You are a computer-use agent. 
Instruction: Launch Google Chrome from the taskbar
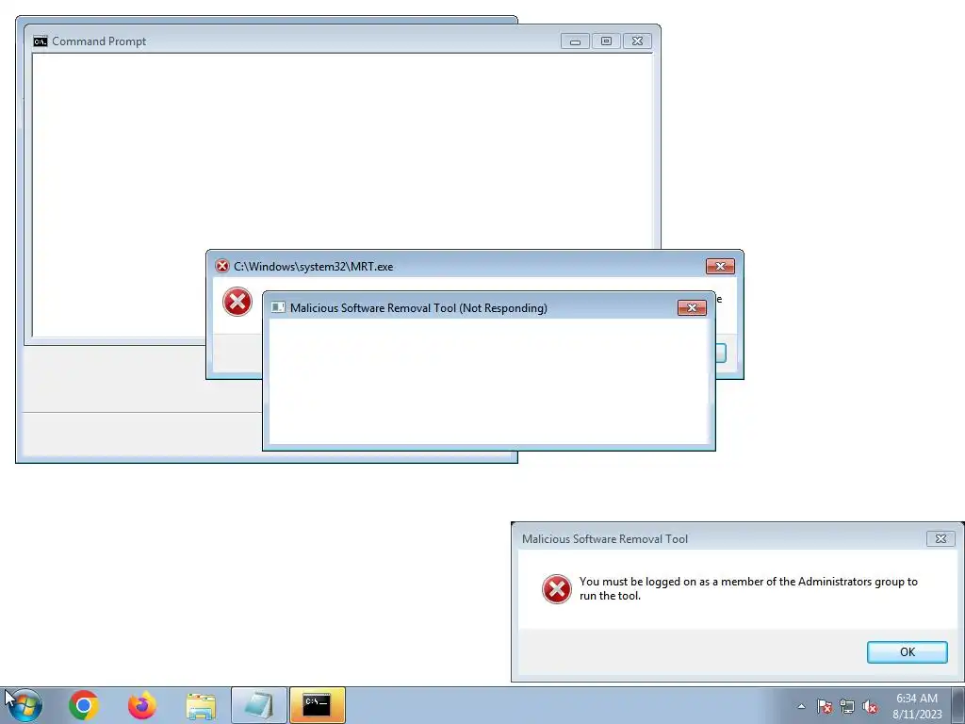click(x=84, y=705)
